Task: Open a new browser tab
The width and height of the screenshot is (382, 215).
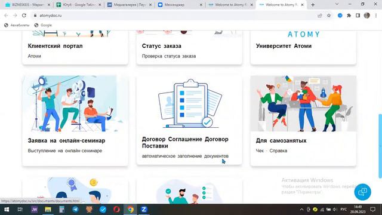Action: (313, 5)
